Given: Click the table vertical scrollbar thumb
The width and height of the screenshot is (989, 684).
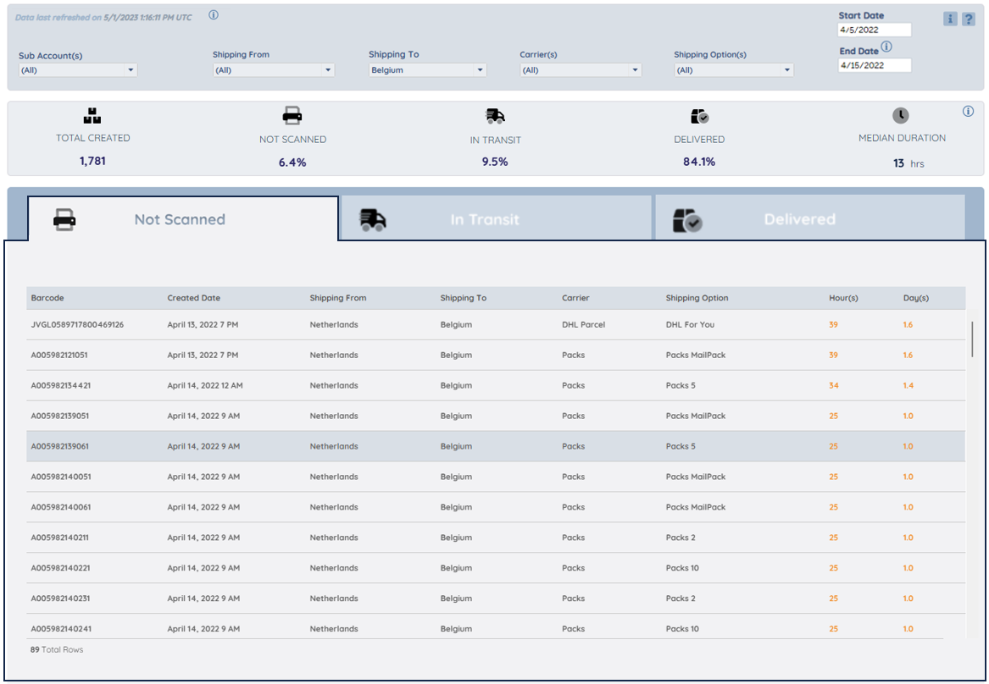Looking at the screenshot, I should [x=972, y=339].
